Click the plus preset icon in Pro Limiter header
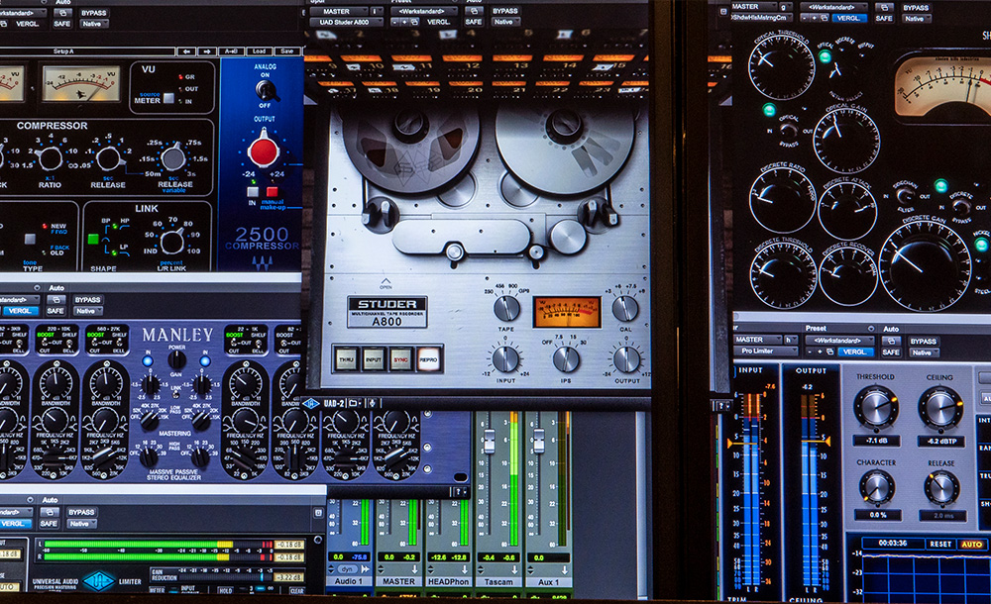Image resolution: width=991 pixels, height=604 pixels. (x=821, y=352)
